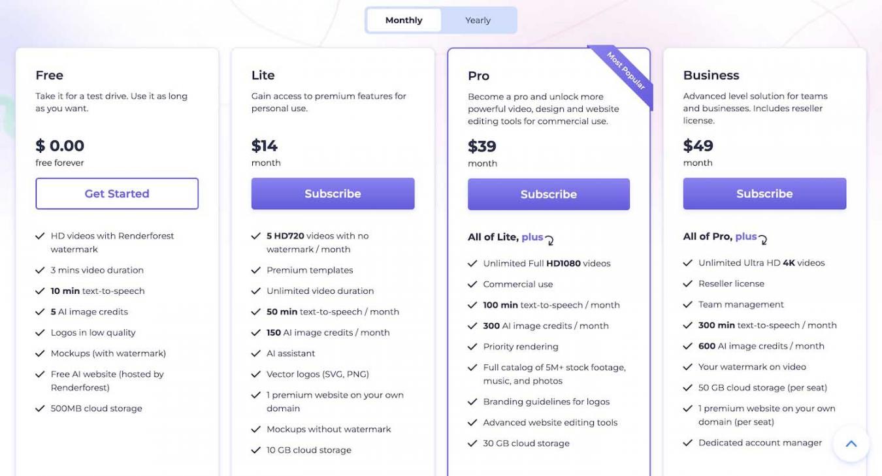Viewport: 882px width, 476px height.
Task: Click checkmark beside 500MB cloud storage
Action: coord(40,409)
